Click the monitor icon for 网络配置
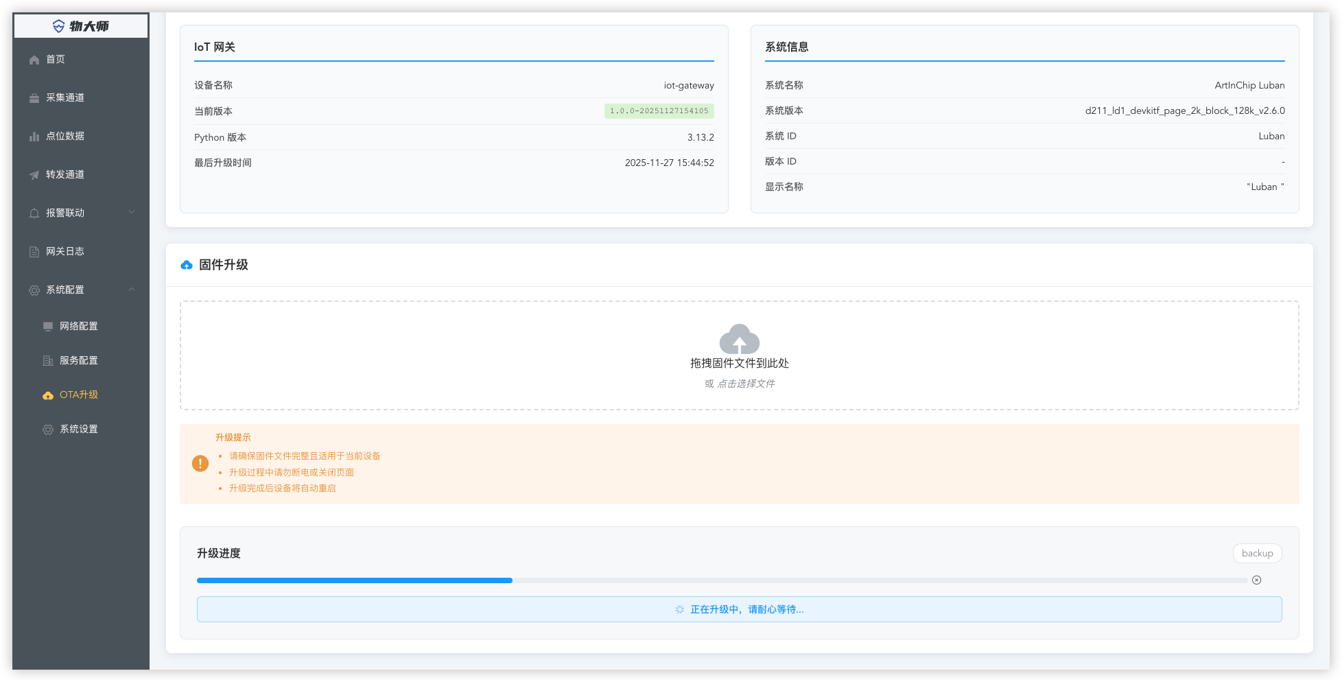 click(48, 327)
